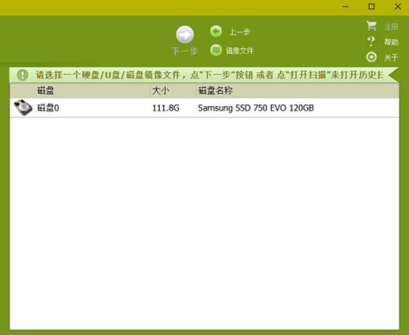The width and height of the screenshot is (409, 335).
Task: Click the shopping cart register icon
Action: [371, 26]
